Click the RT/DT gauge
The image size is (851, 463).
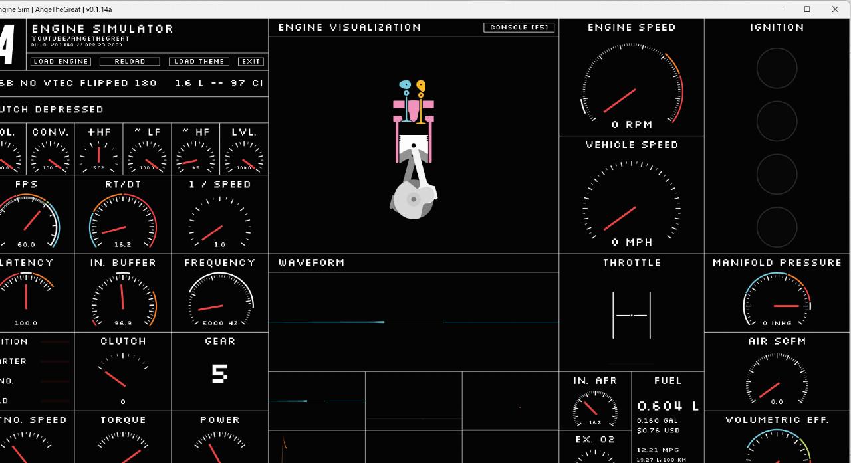coord(123,221)
